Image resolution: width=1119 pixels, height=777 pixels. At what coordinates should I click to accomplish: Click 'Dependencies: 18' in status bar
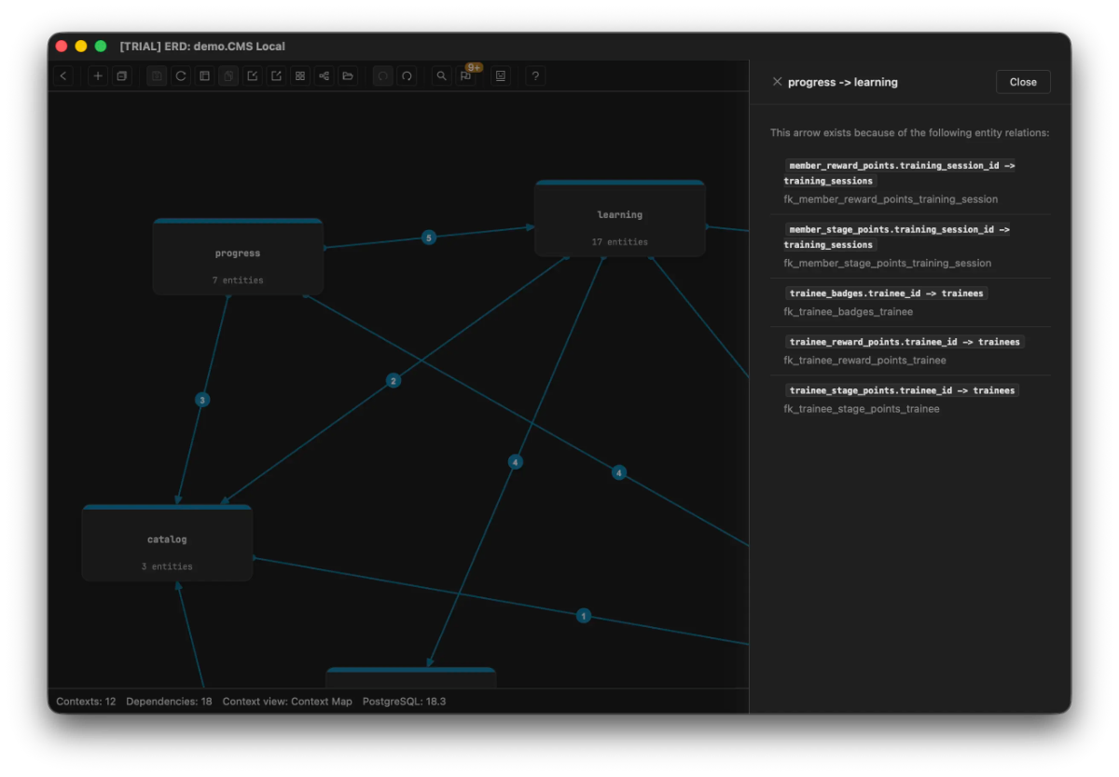tap(169, 702)
